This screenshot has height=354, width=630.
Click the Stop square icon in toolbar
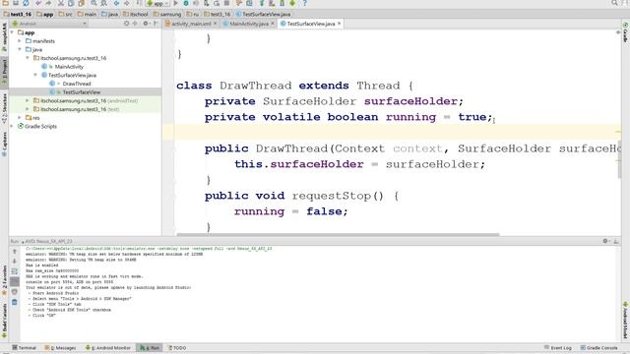point(226,3)
